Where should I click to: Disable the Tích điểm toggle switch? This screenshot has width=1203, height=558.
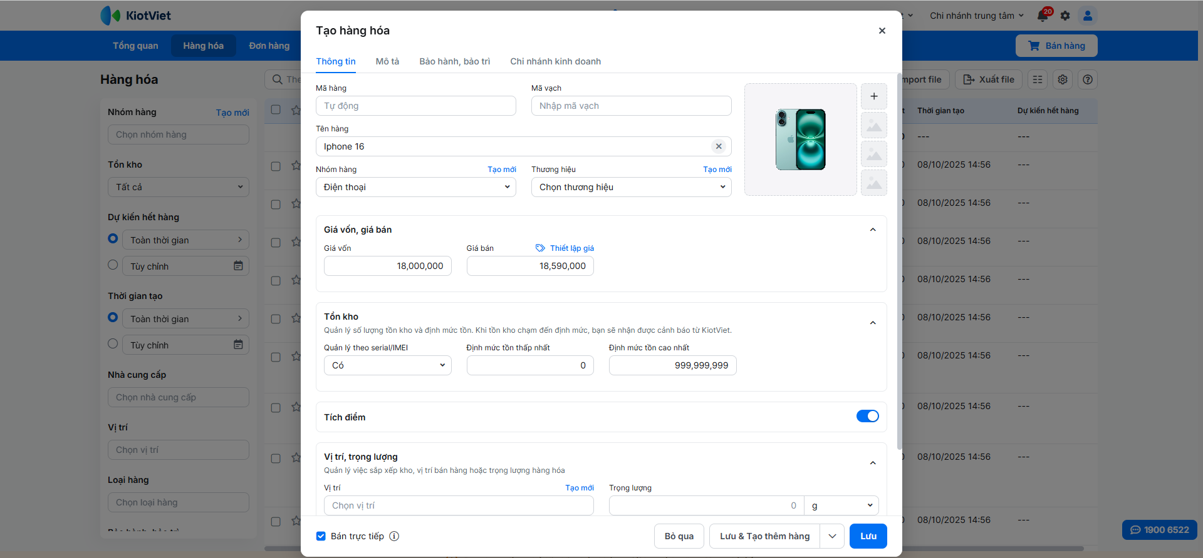tap(867, 417)
